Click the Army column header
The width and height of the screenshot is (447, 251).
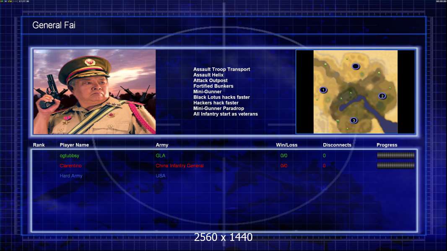tap(162, 145)
